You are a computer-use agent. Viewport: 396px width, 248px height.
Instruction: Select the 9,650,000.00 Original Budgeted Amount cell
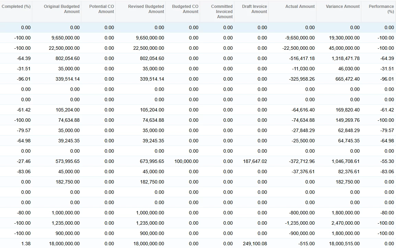(66, 38)
